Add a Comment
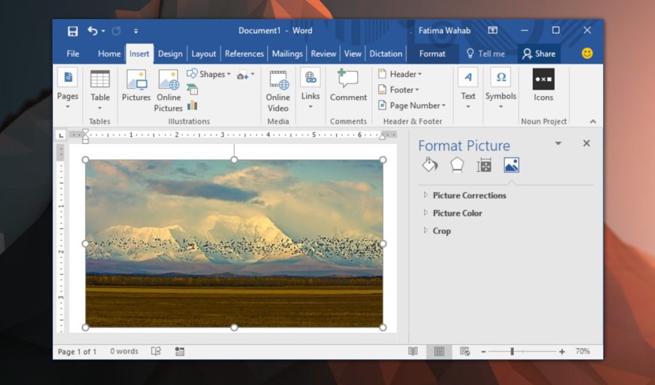This screenshot has width=655, height=385. point(347,88)
